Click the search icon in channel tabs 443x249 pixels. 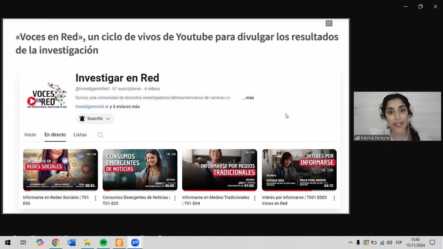coord(100,135)
